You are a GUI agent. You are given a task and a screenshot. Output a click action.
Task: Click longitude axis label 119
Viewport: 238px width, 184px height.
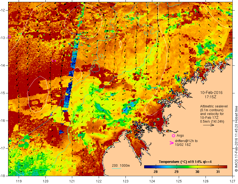(x=19, y=181)
